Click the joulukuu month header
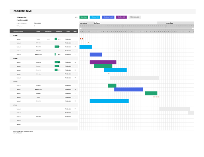The height and width of the screenshot is (157, 204). point(97,23)
